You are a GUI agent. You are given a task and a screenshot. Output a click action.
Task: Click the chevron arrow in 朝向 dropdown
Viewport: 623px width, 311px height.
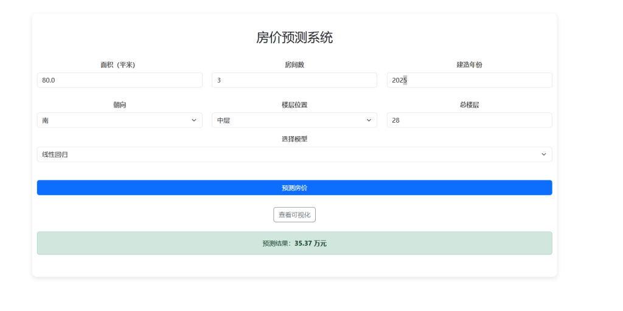point(194,120)
